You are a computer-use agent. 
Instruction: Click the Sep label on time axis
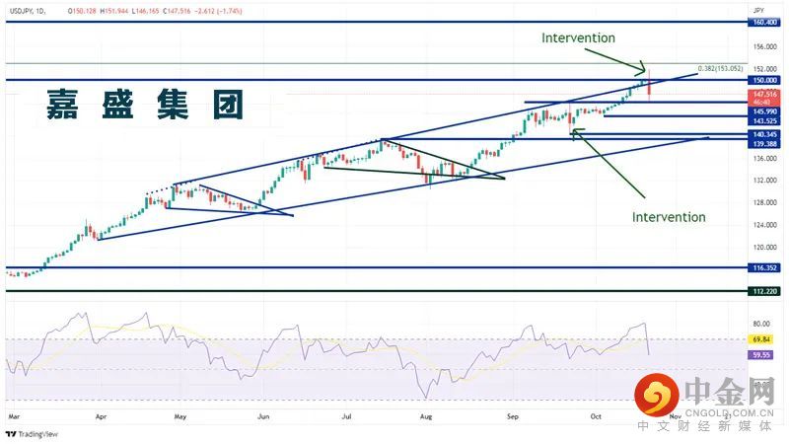point(512,416)
